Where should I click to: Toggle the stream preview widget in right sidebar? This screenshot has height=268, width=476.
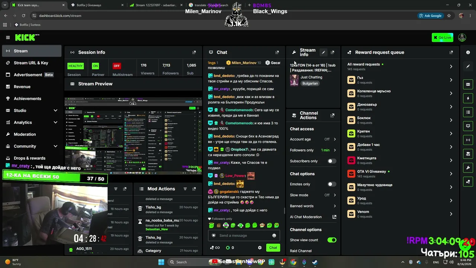[468, 84]
